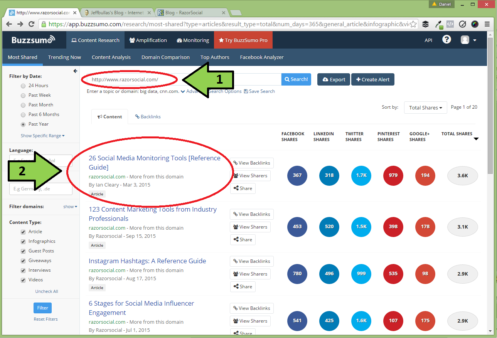Open the user profile avatar menu
497x338 pixels.
click(x=468, y=40)
